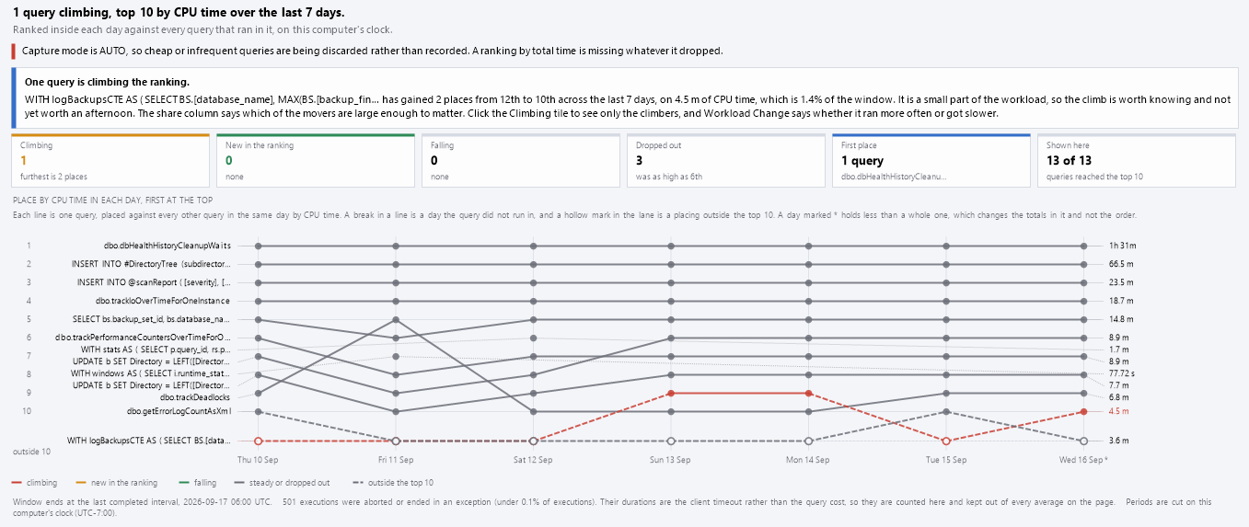
Task: Open the Climbing tile
Action: tap(110, 161)
